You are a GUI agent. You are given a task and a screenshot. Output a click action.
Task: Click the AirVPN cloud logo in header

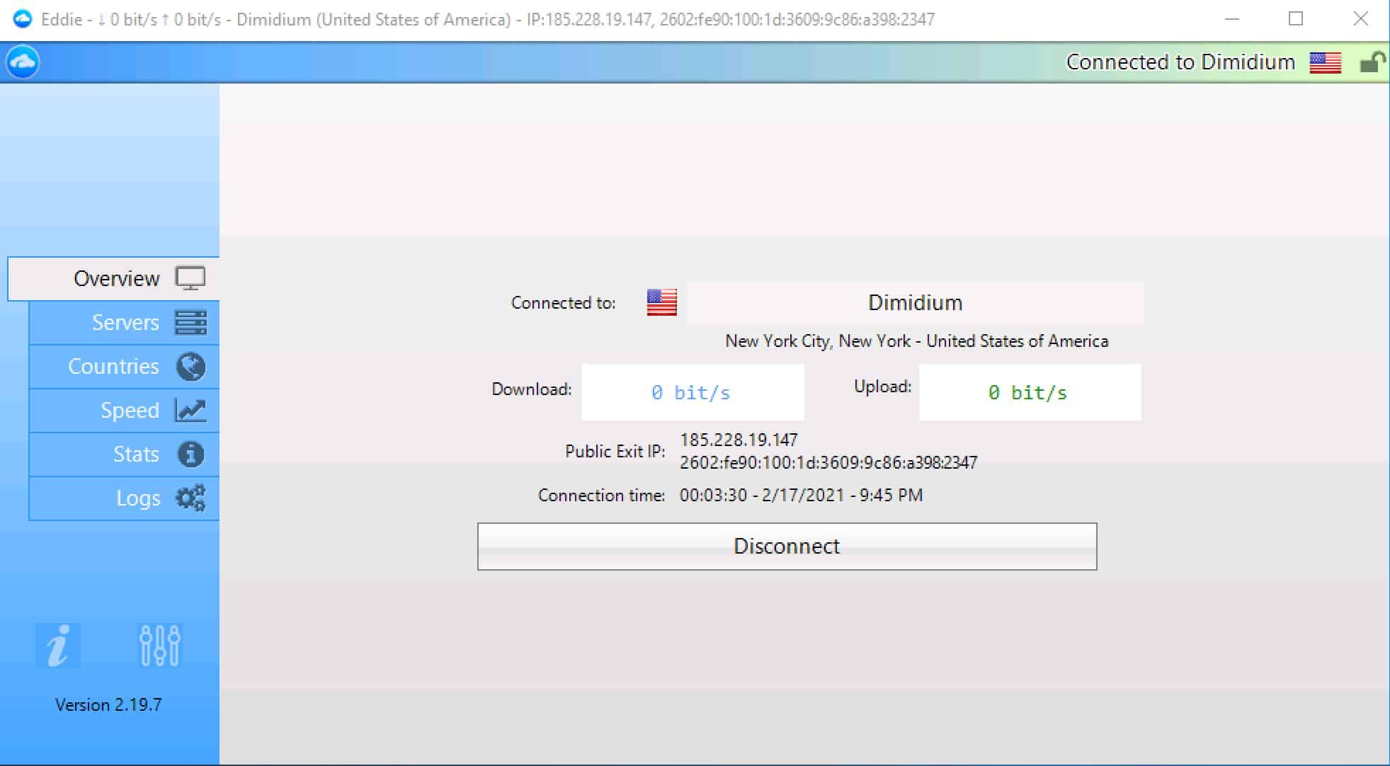click(x=23, y=62)
